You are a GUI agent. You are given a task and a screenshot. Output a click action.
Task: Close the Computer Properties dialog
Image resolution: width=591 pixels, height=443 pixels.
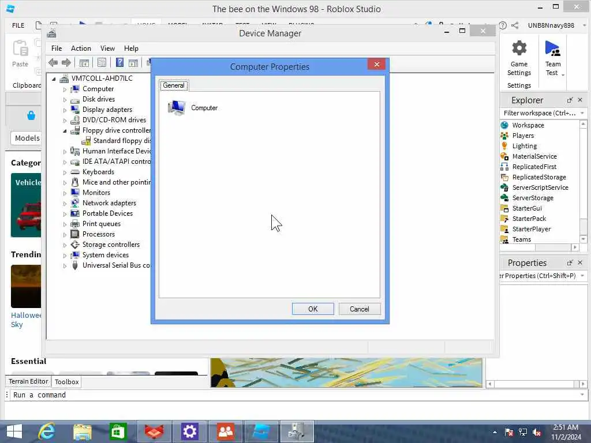(x=376, y=65)
